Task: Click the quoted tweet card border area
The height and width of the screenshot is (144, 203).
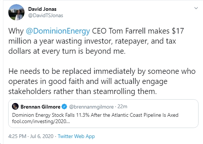Action: (x=103, y=113)
